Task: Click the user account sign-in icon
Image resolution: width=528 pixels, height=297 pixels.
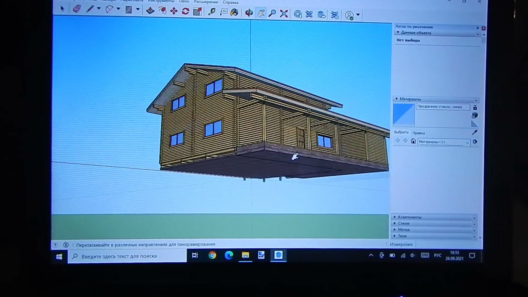Action: tap(349, 15)
